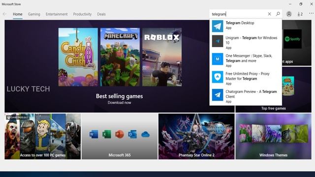This screenshot has width=315, height=177.
Task: Click the Chatogram Preview app icon
Action: click(x=218, y=95)
